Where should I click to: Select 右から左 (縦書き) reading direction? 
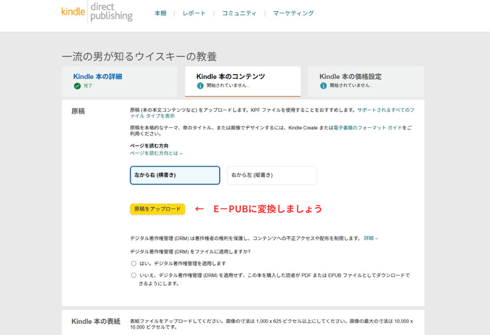coord(272,175)
